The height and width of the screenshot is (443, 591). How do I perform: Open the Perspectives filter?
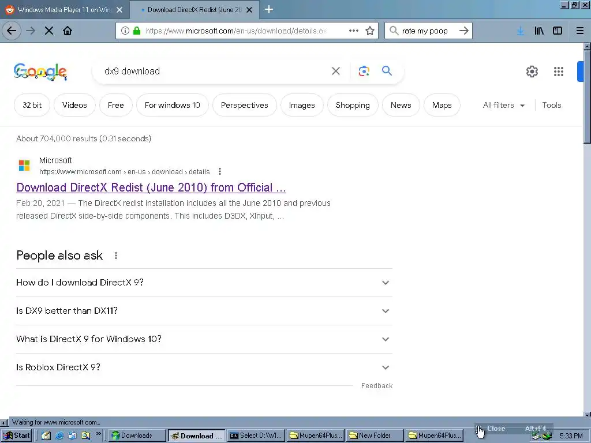pos(245,105)
